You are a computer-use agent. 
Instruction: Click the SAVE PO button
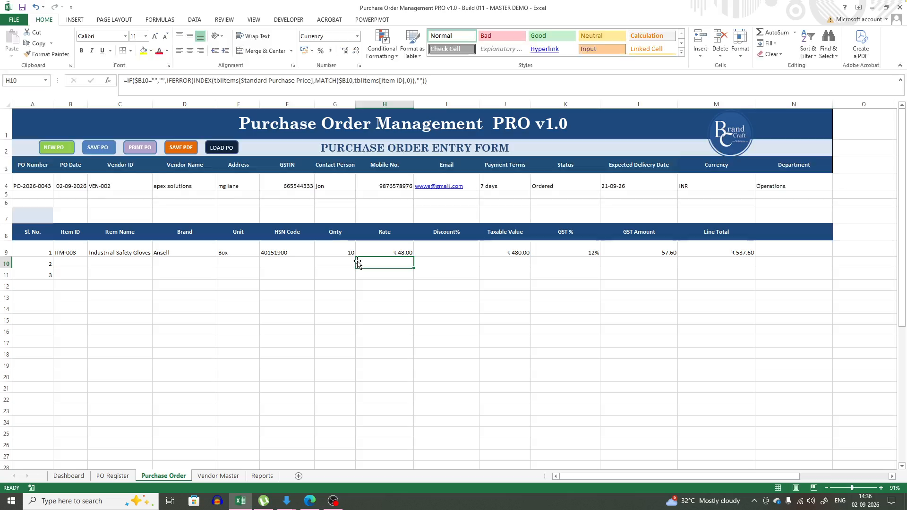click(99, 147)
